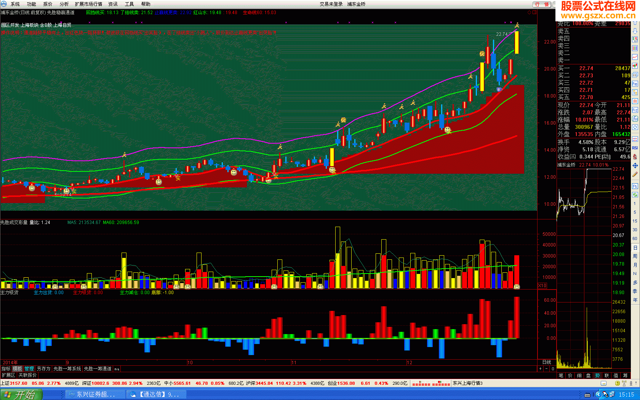Open the 功能 menu
Image resolution: width=640 pixels, height=400 pixels.
32,4
